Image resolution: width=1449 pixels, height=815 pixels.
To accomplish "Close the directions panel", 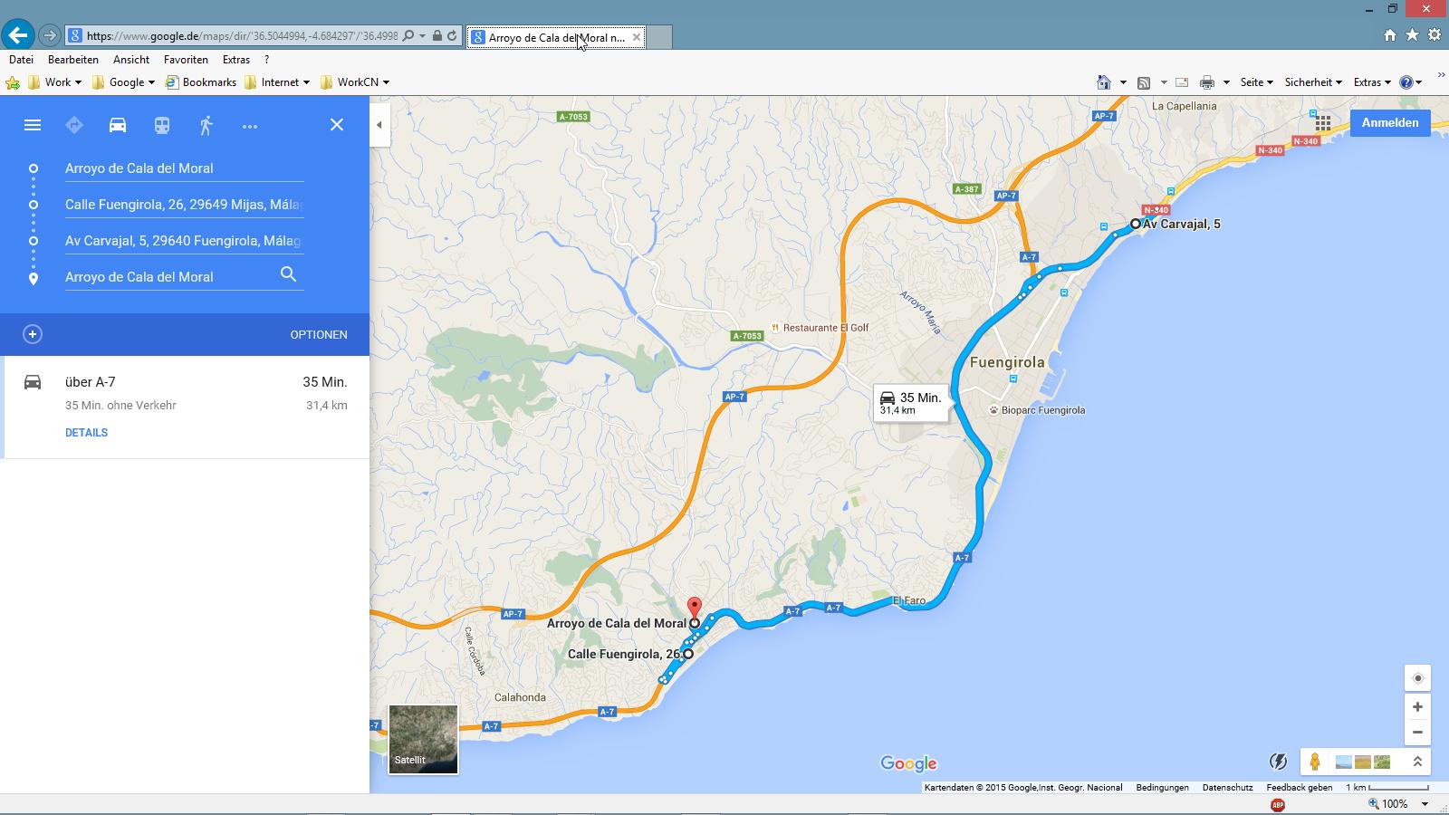I will click(x=337, y=125).
